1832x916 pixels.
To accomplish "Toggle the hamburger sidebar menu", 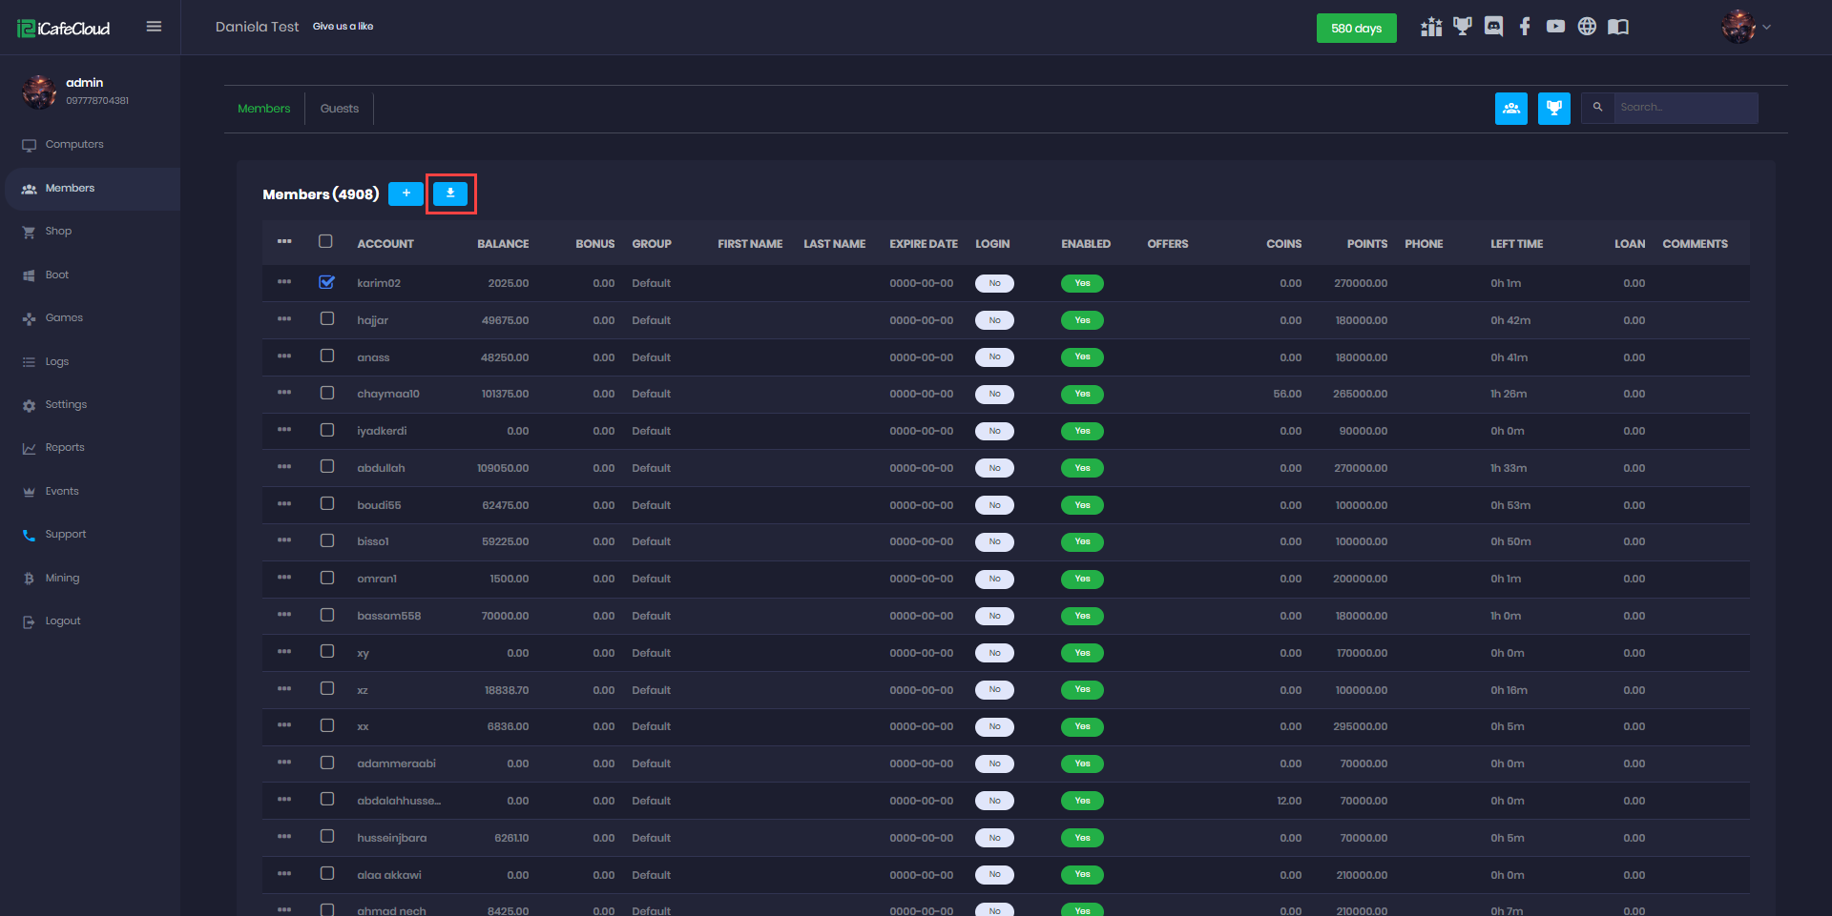I will click(154, 27).
